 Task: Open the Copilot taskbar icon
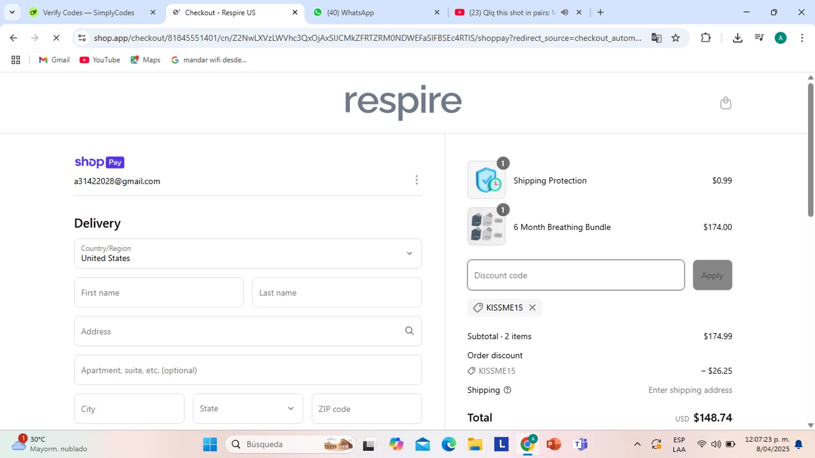396,444
